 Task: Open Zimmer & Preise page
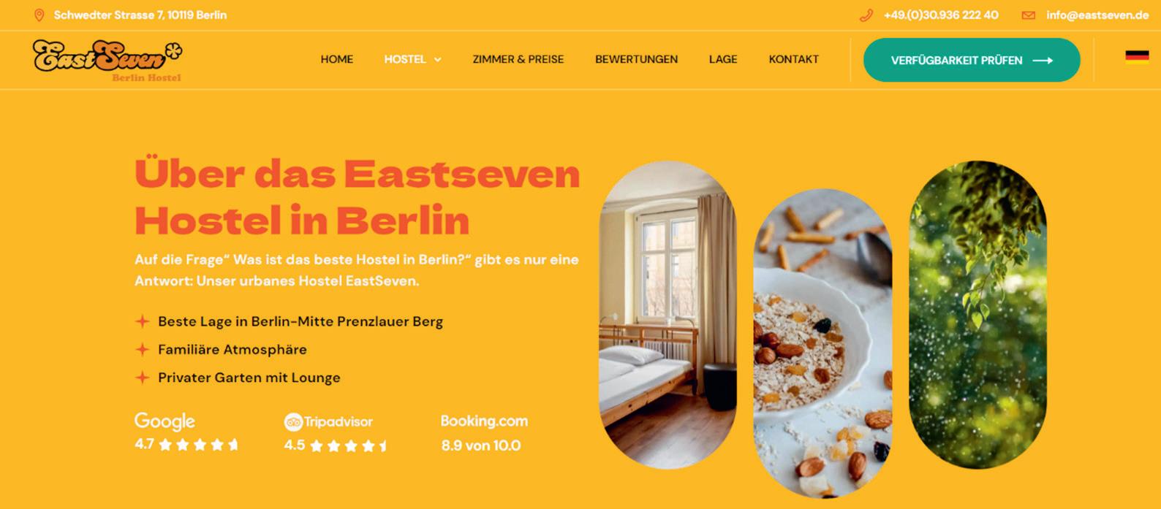pyautogui.click(x=518, y=59)
